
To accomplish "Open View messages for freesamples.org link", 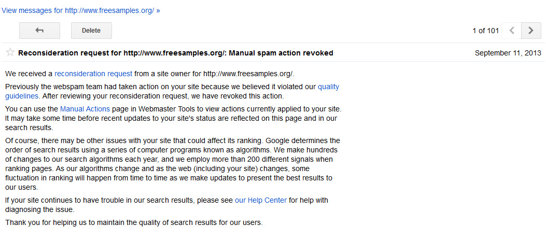I will [x=81, y=10].
